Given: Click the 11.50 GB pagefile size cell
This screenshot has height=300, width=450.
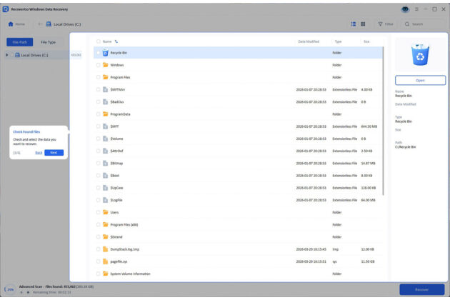Looking at the screenshot, I should (x=368, y=261).
